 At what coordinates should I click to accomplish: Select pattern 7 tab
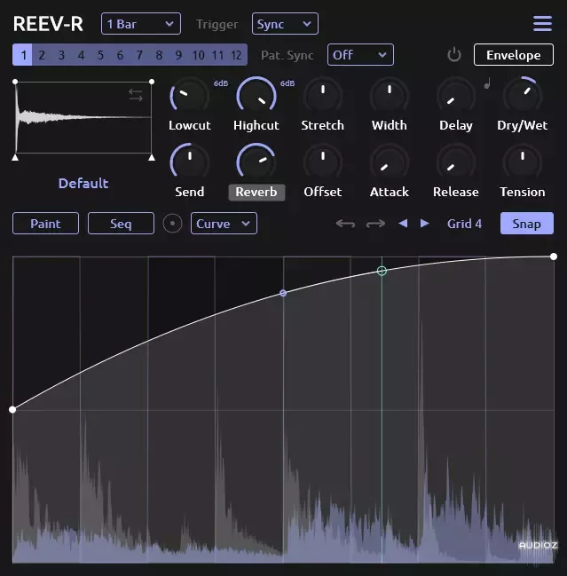139,55
